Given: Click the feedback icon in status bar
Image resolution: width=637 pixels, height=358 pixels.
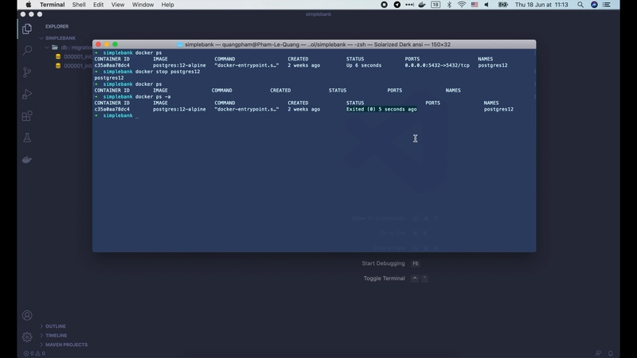Looking at the screenshot, I should [x=598, y=353].
